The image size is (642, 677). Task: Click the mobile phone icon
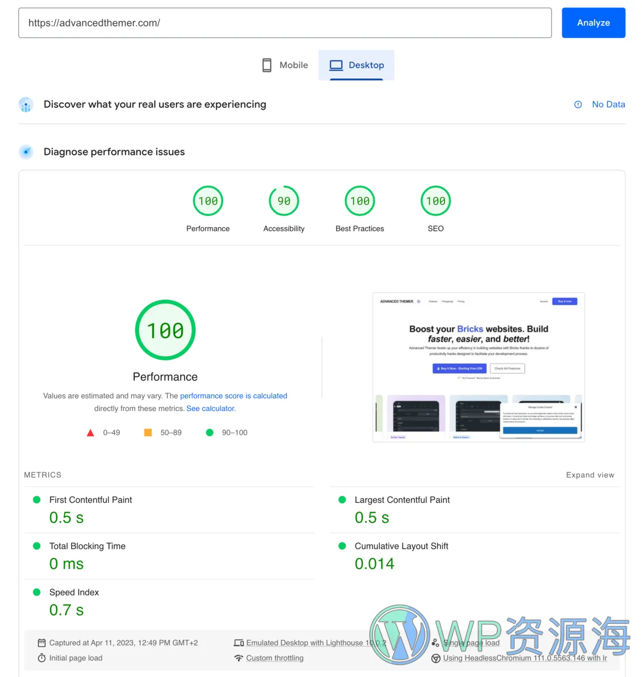click(x=267, y=65)
